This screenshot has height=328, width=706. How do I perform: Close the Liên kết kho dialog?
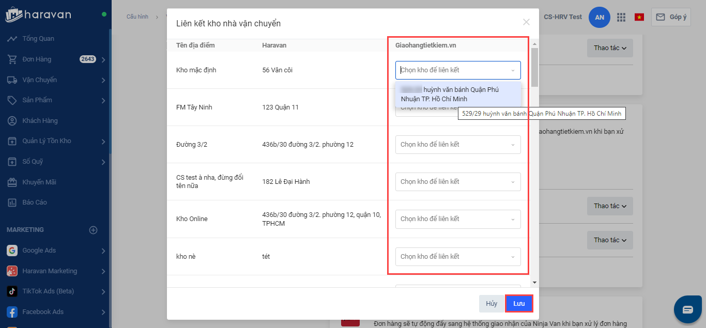pyautogui.click(x=526, y=22)
